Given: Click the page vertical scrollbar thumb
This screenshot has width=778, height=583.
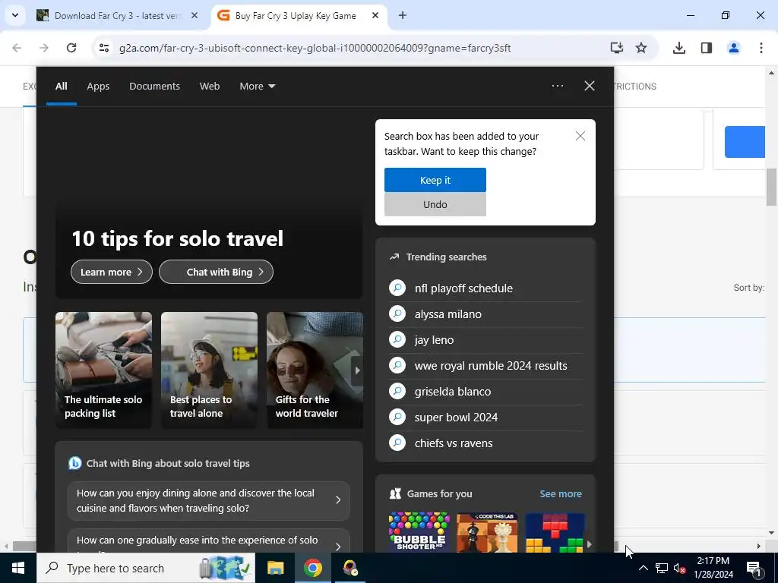Looking at the screenshot, I should [x=771, y=187].
